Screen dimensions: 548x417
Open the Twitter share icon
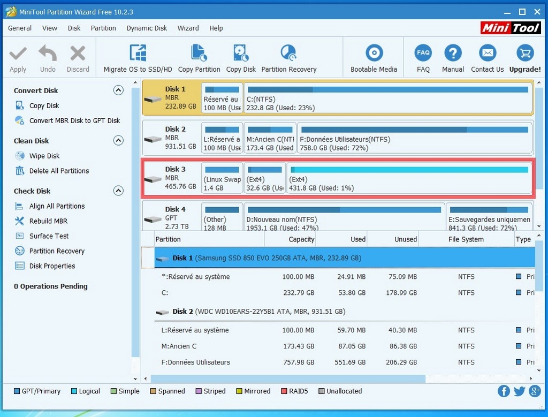coord(519,391)
